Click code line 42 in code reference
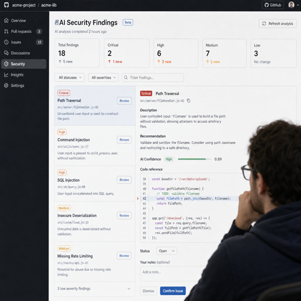The image size is (301, 301). coord(189,199)
